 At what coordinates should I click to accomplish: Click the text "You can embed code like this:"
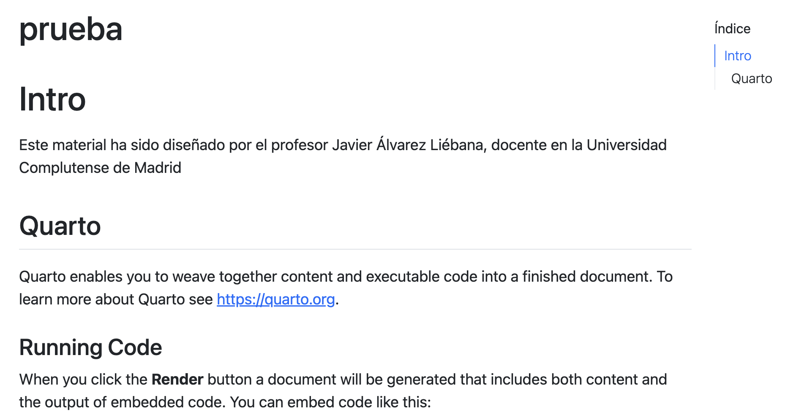point(330,402)
